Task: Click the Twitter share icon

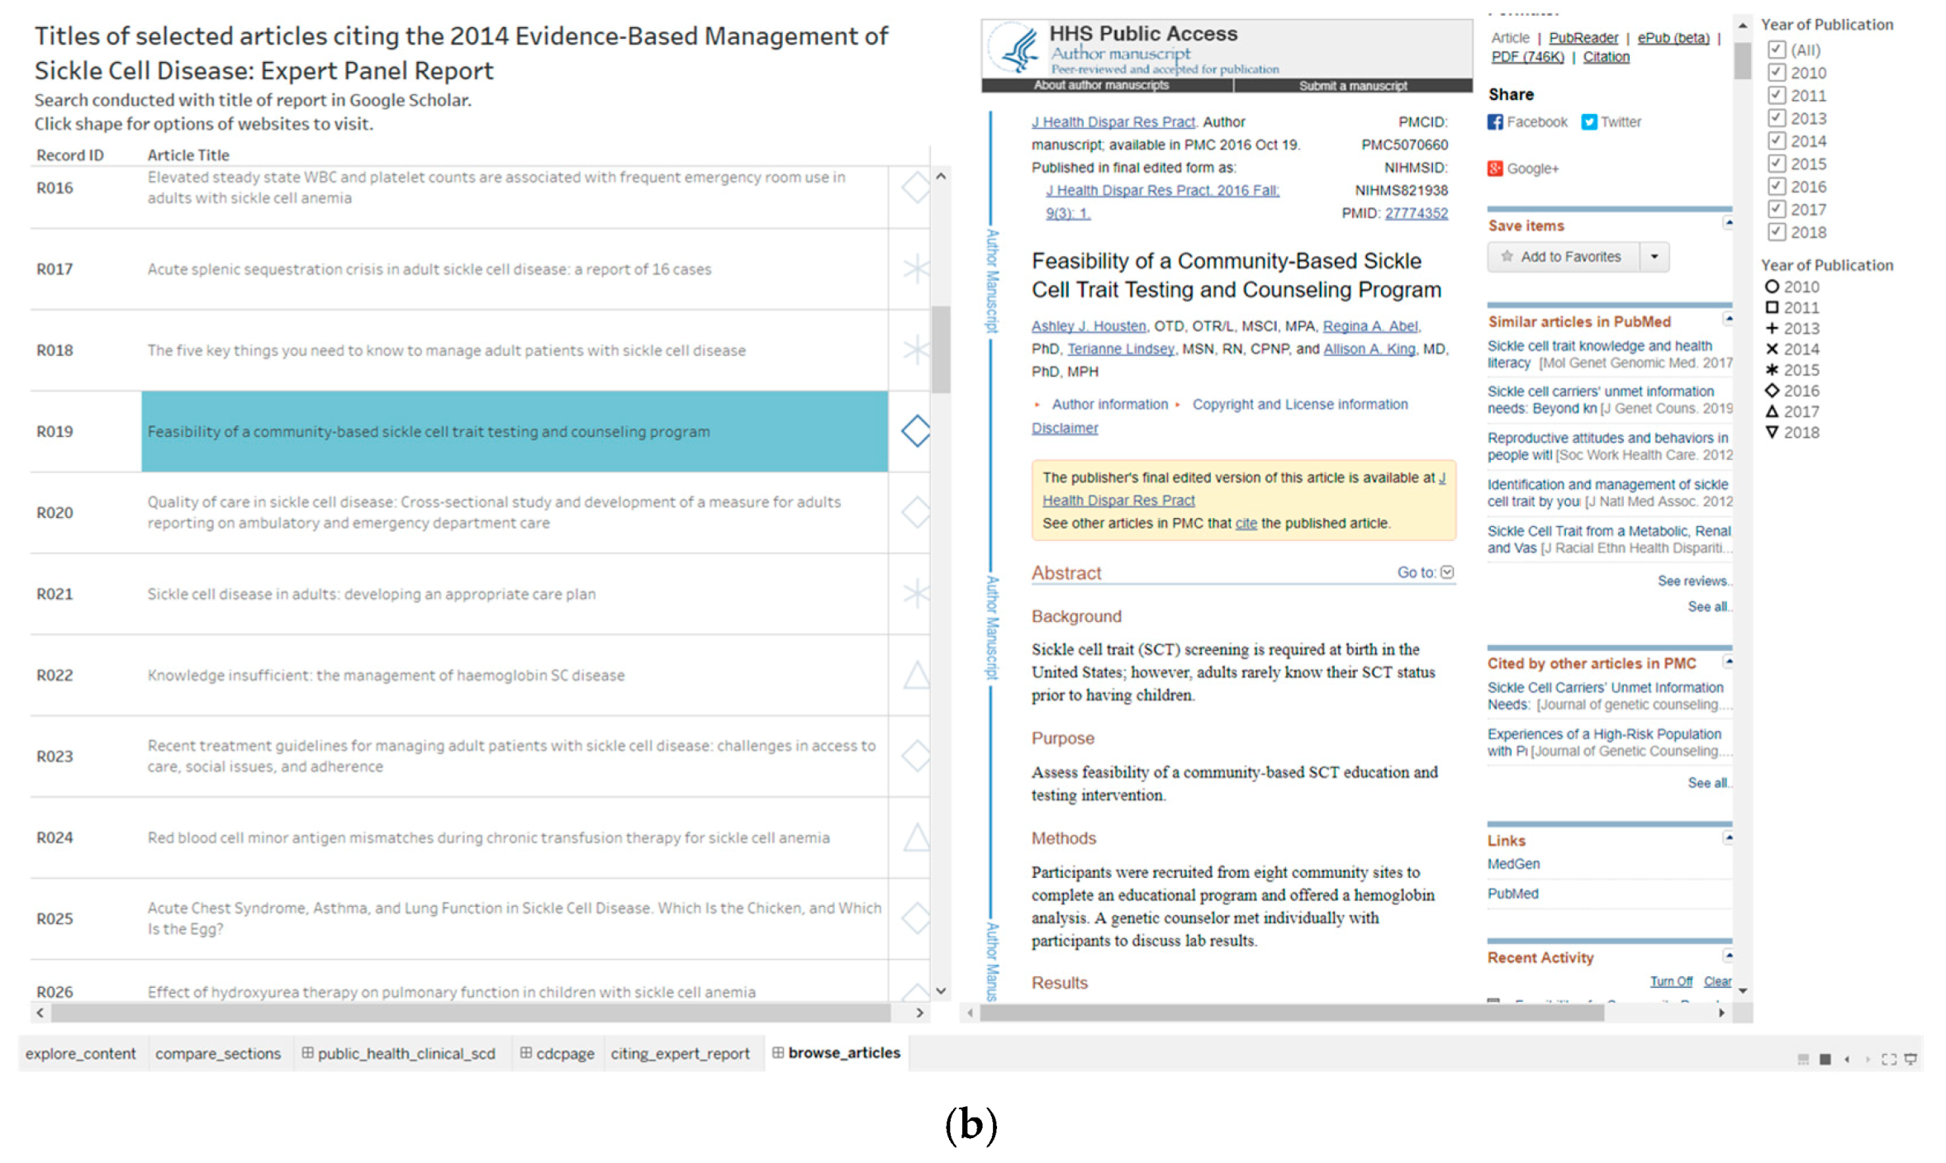Action: tap(1588, 122)
